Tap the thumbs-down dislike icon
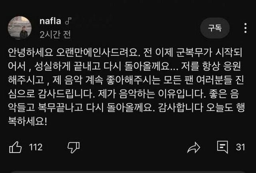Viewport: 256px width, 173px height. (x=74, y=147)
